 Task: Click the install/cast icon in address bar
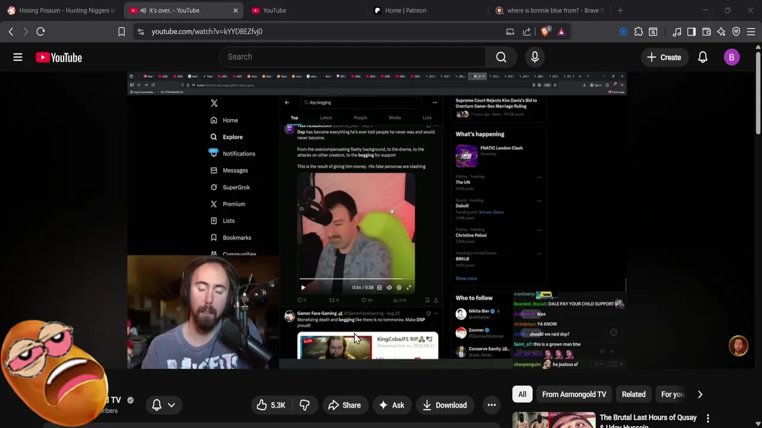[510, 32]
